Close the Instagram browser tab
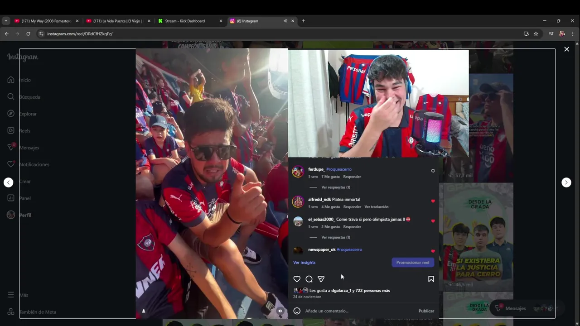The height and width of the screenshot is (326, 580). pyautogui.click(x=293, y=21)
